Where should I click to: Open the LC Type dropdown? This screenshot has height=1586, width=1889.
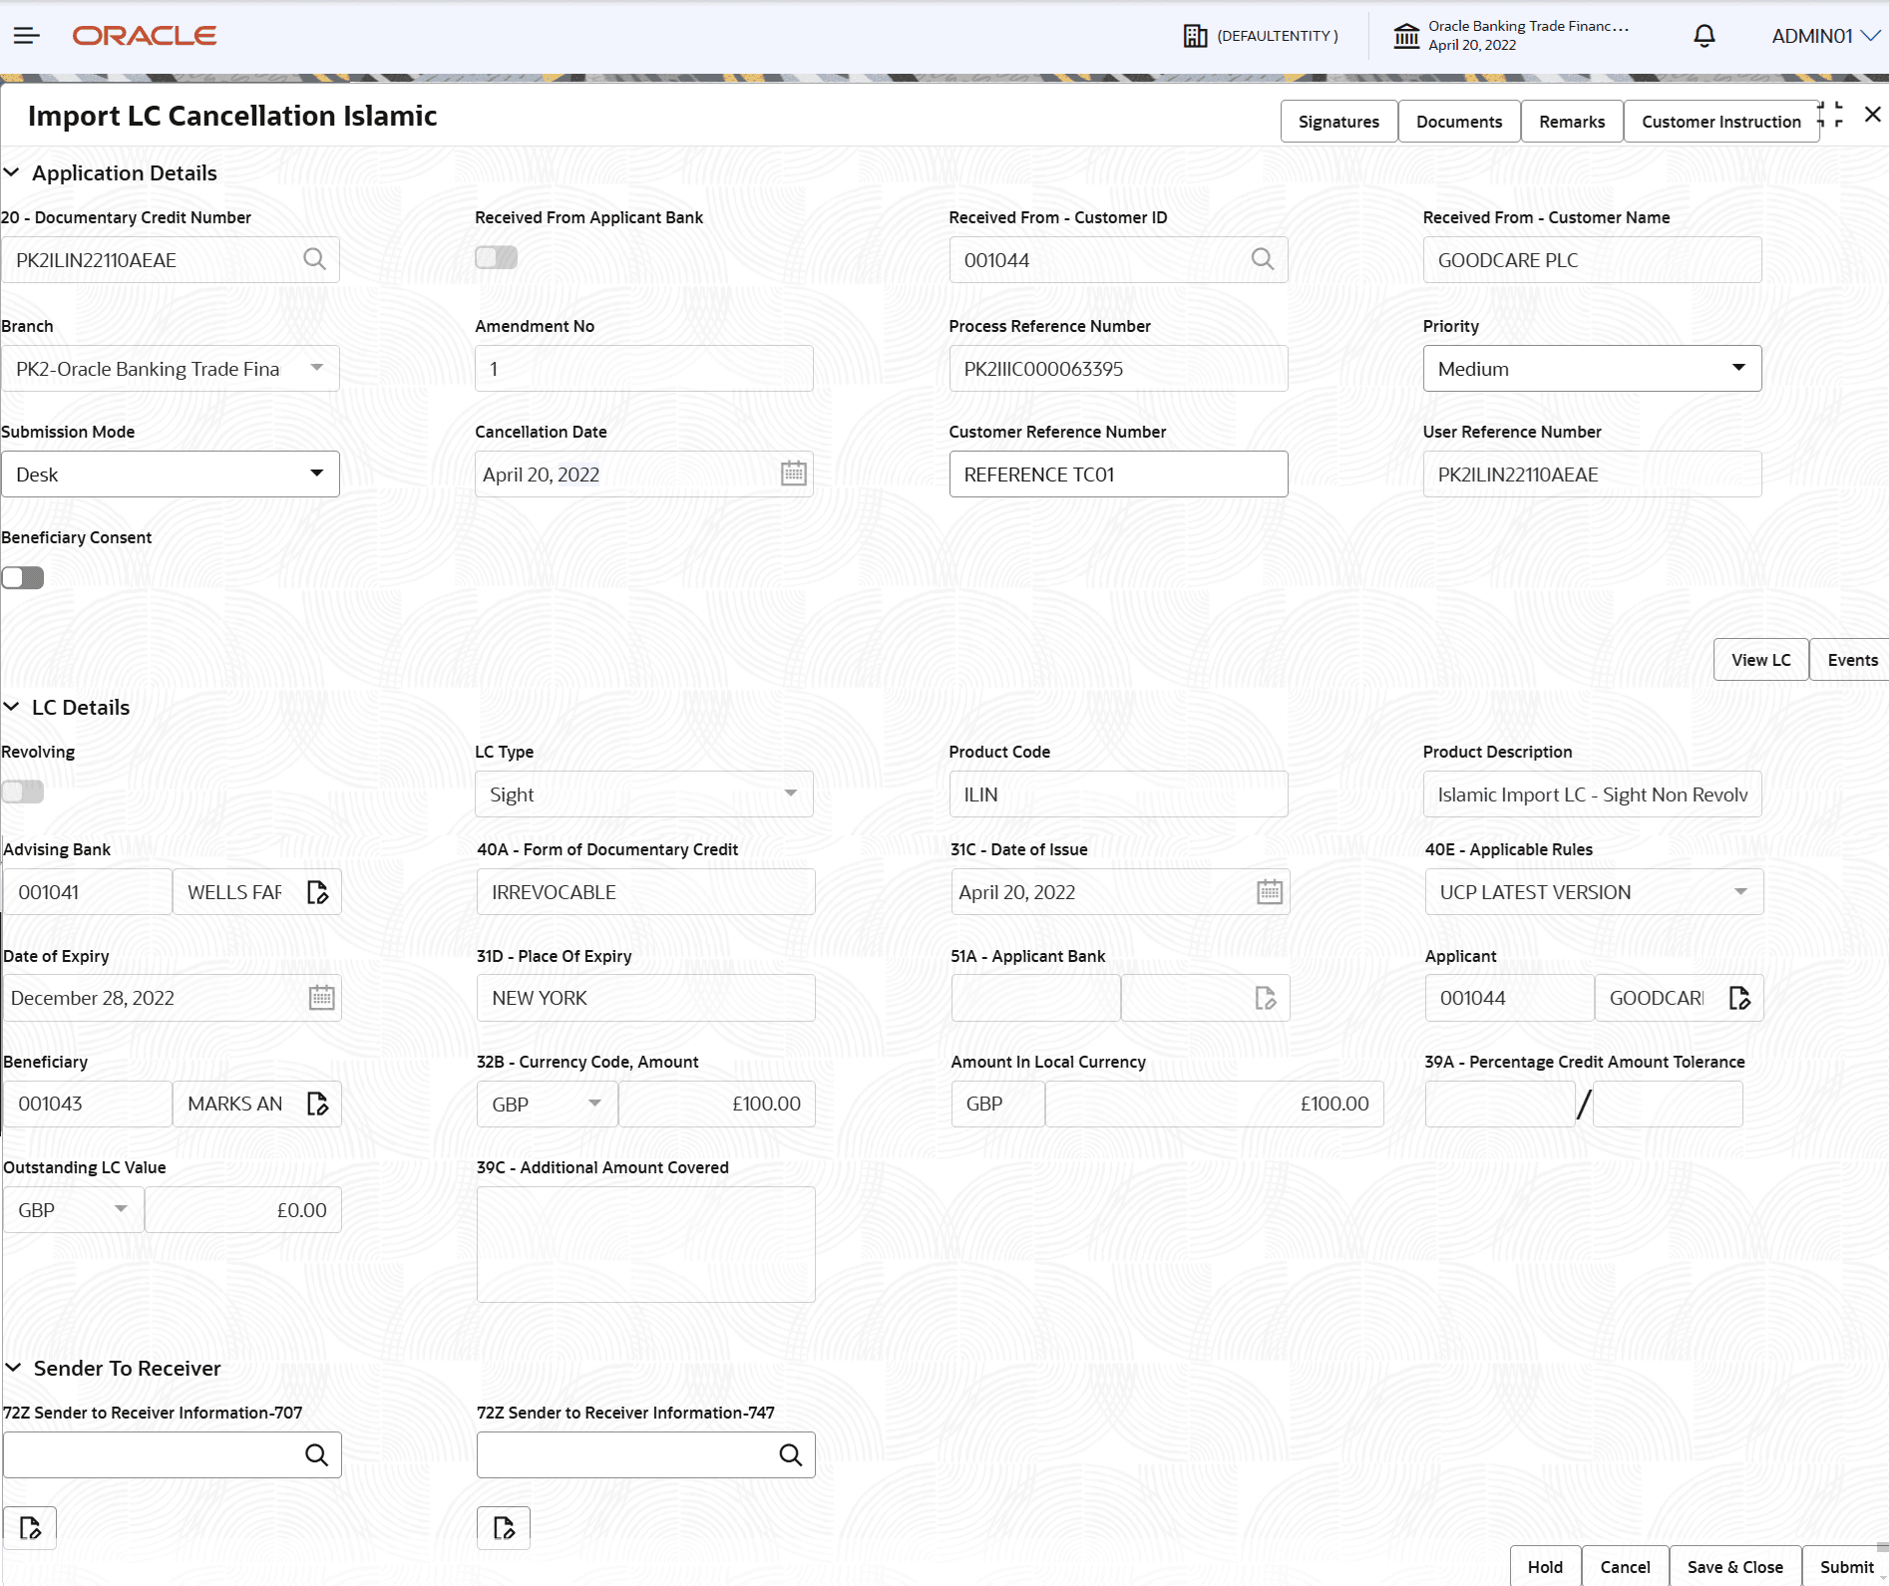pyautogui.click(x=791, y=793)
